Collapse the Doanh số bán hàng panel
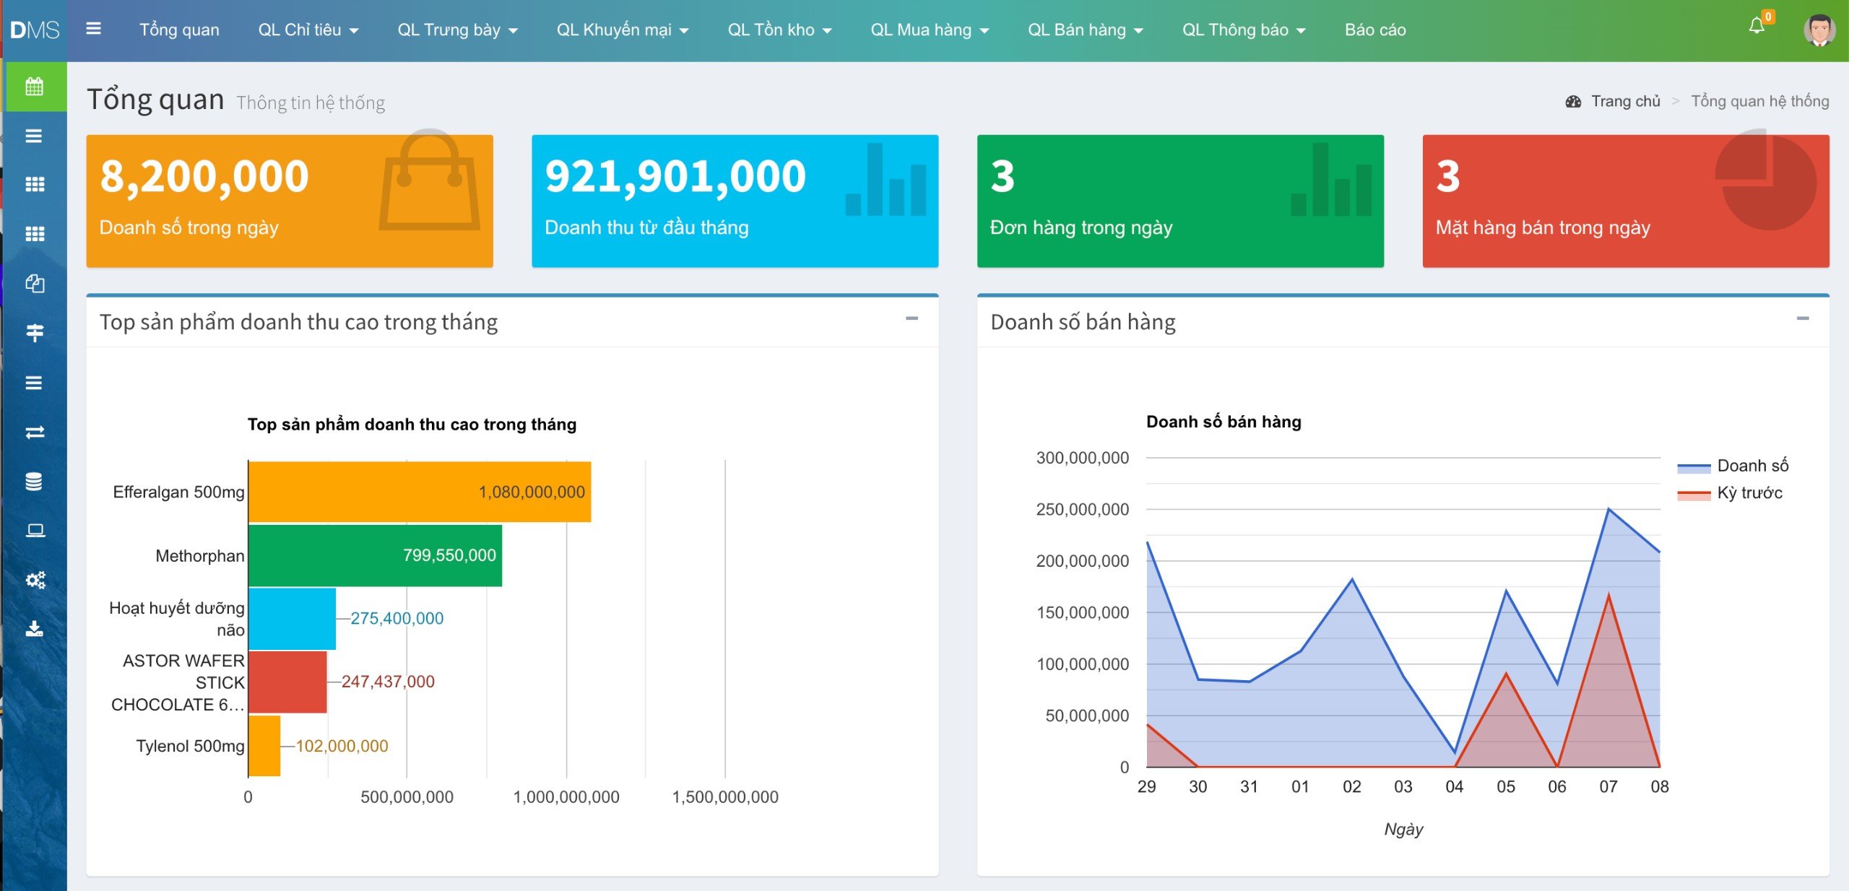Screen dimensions: 1849x891 click(1803, 318)
